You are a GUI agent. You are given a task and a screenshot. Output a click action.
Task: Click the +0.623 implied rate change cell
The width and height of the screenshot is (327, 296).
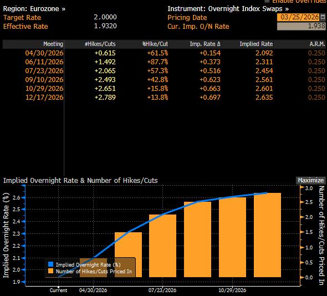tap(210, 79)
